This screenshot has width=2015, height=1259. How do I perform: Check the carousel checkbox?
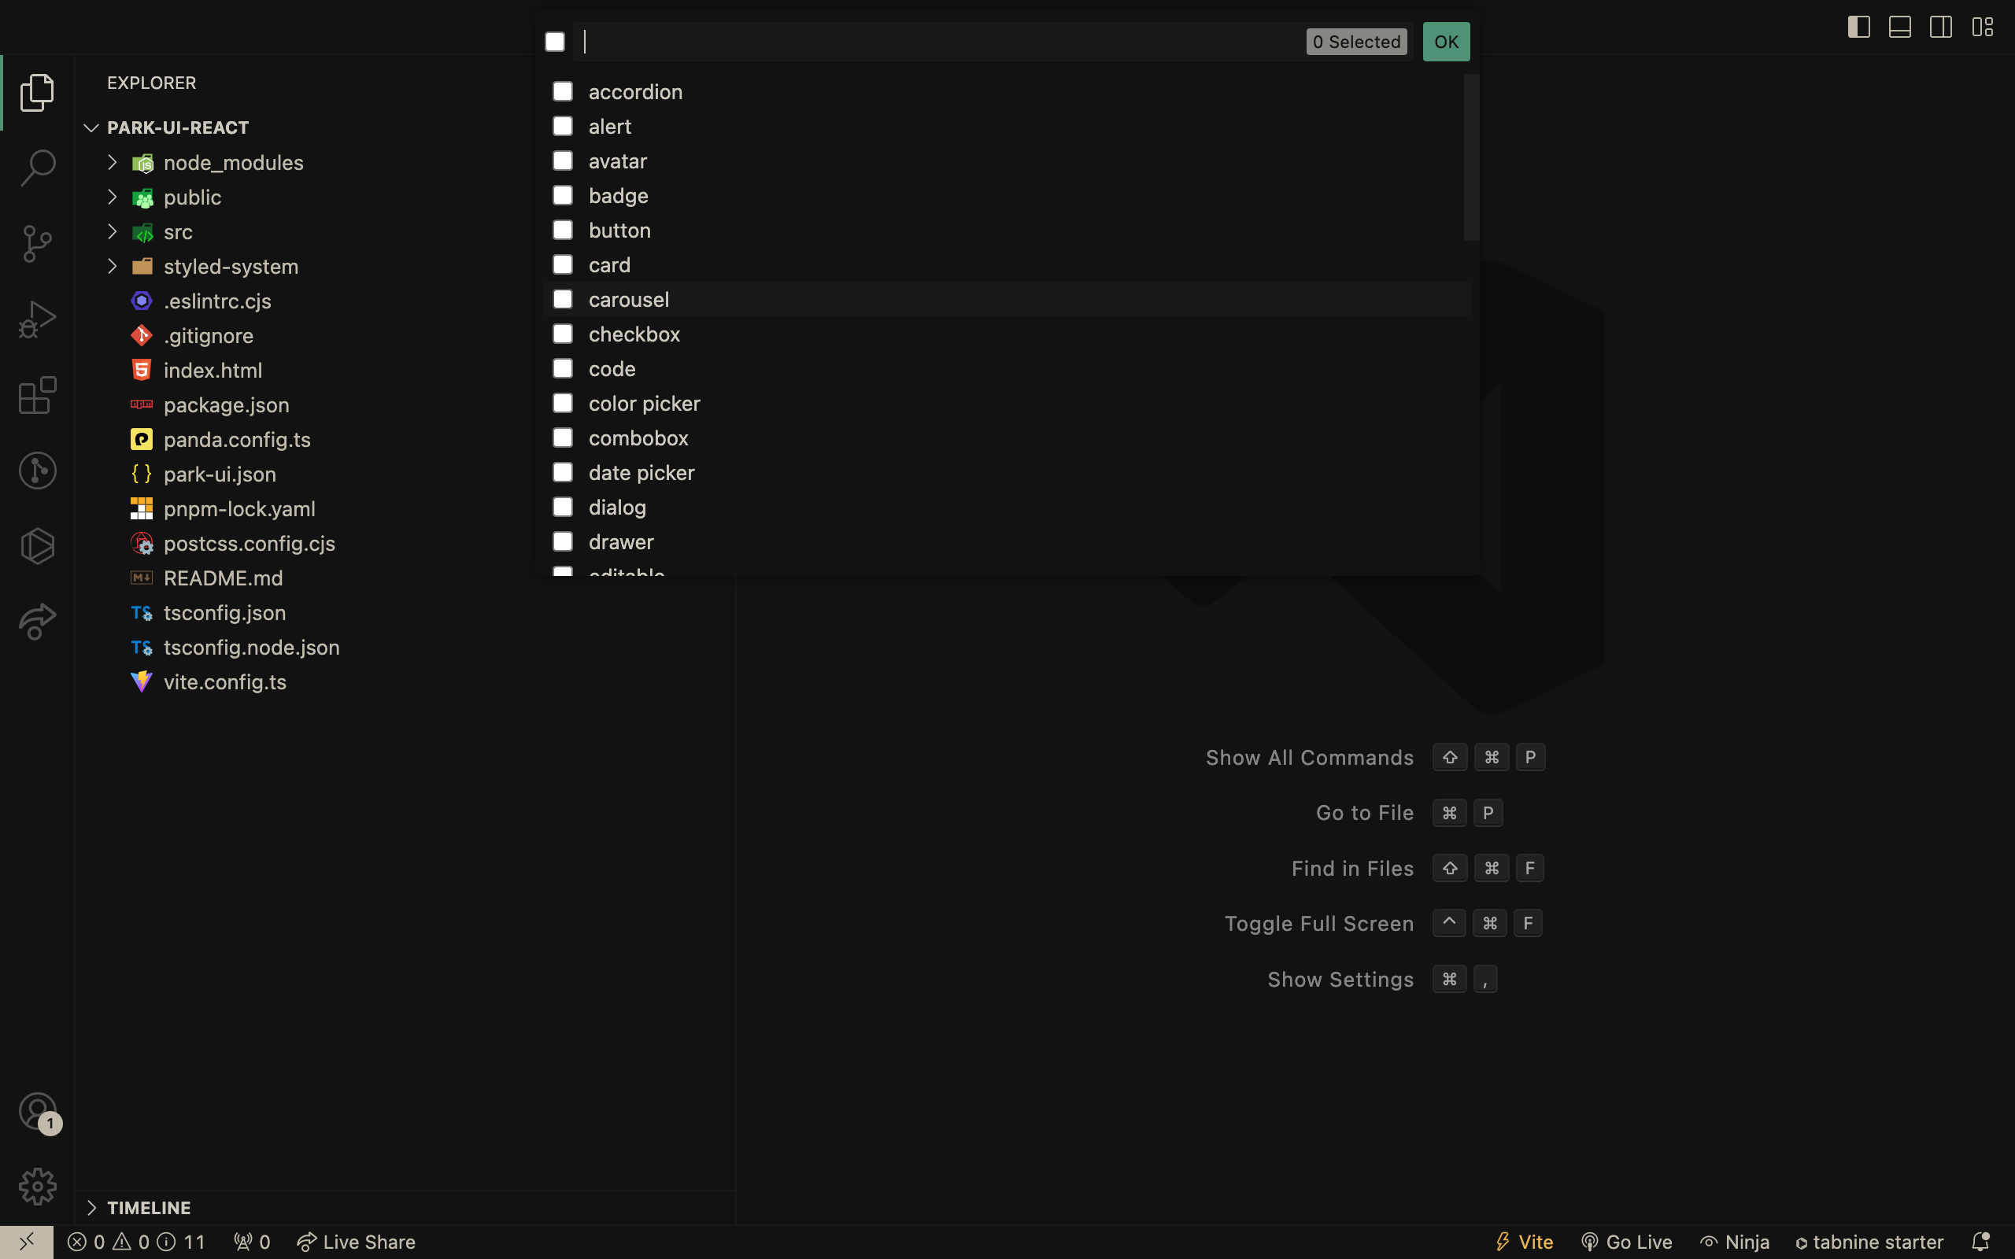coord(563,299)
